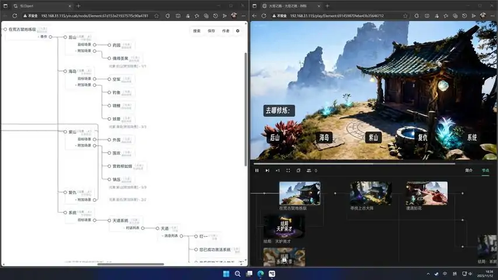498x280 pixels.
Task: Click the 保存 button in node editor
Action: (211, 31)
